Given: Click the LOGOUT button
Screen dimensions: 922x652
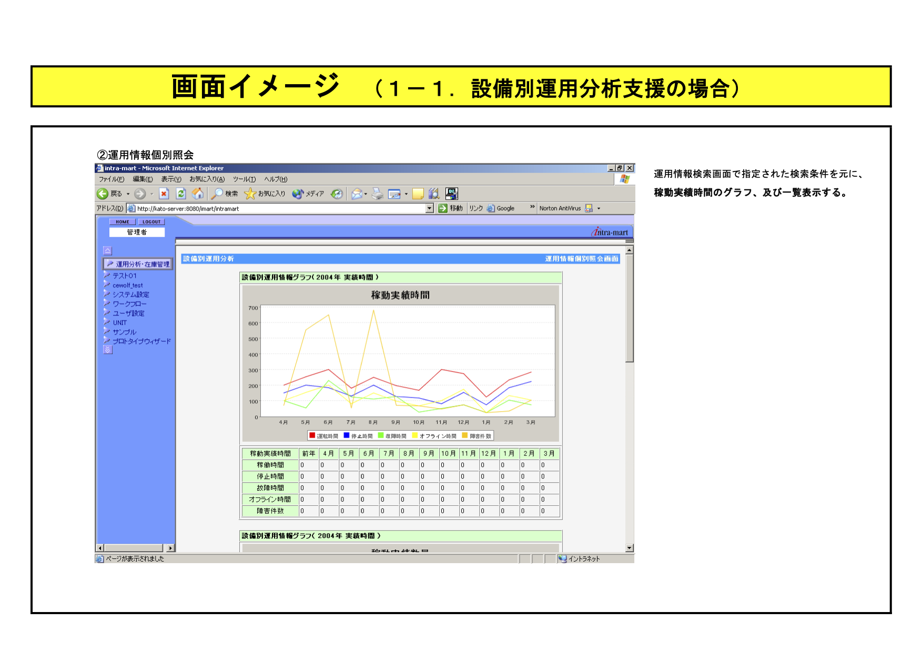Looking at the screenshot, I should point(151,222).
